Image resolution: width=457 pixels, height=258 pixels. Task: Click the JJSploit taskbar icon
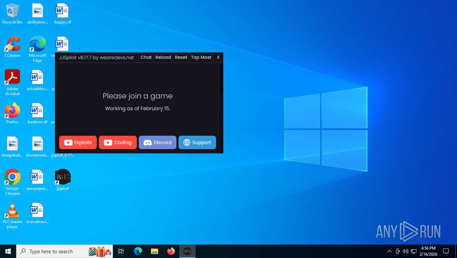click(188, 251)
